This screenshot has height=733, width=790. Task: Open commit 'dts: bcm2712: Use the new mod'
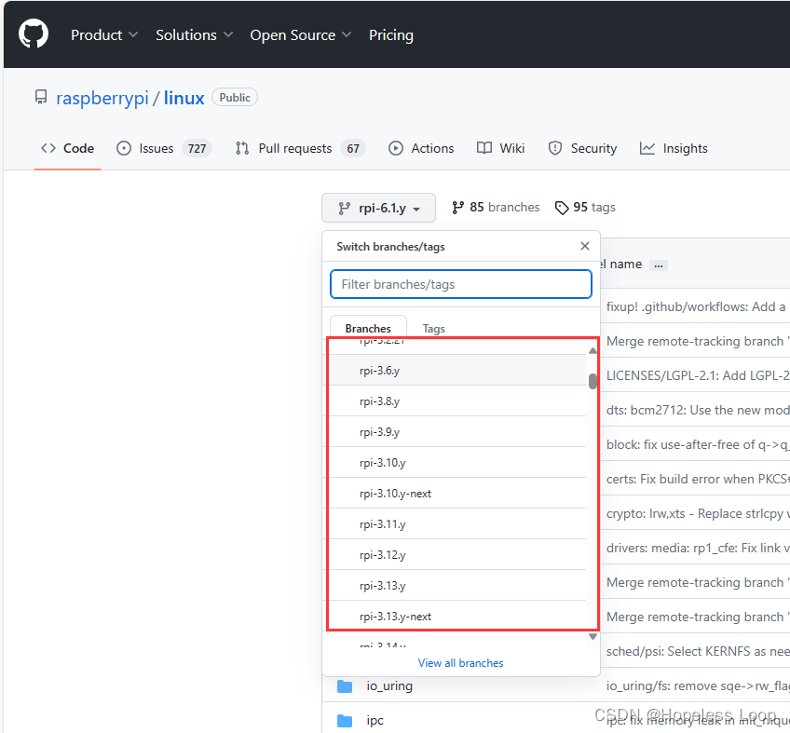(697, 410)
